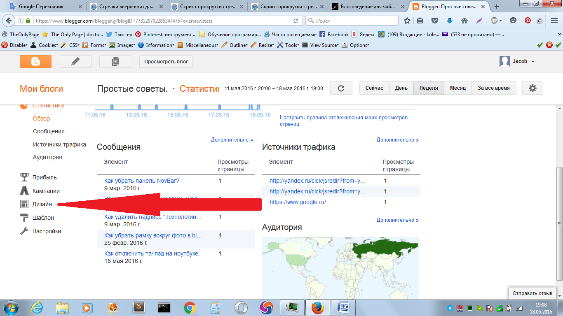Open the bookmarks list icon in toolbar
563x316 pixels.
tap(420, 21)
